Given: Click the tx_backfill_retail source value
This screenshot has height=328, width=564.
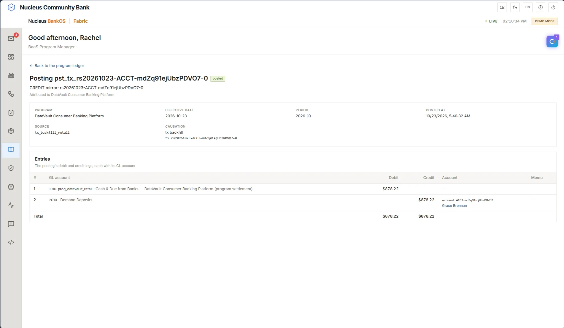Looking at the screenshot, I should [x=52, y=132].
